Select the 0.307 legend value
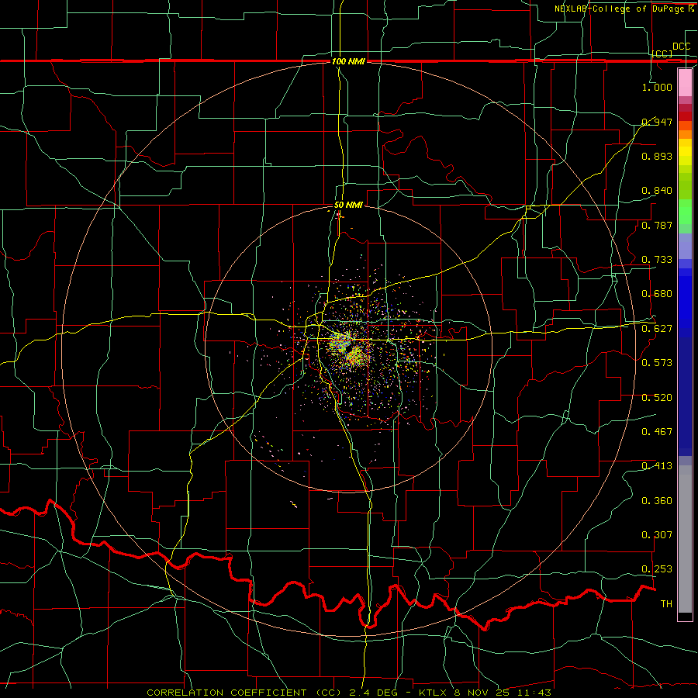The height and width of the screenshot is (698, 698). click(657, 535)
